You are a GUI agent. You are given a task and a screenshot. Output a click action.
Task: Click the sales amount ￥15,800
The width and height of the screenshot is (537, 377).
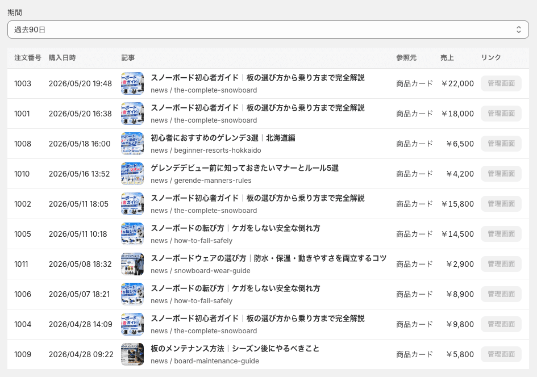457,204
